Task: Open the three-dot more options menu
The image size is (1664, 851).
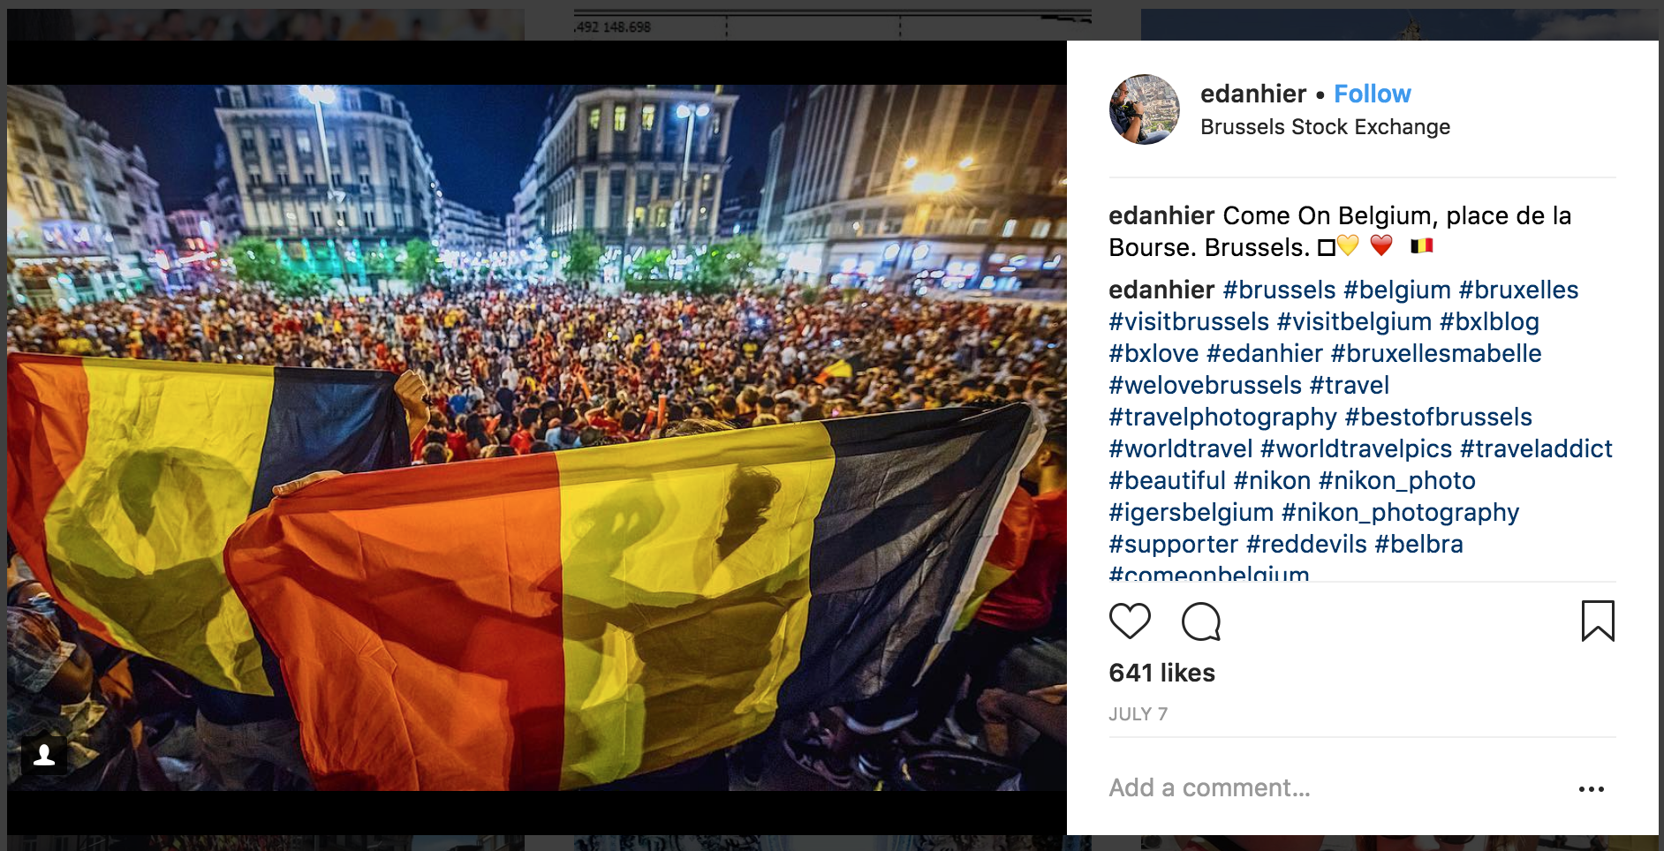Action: [1592, 789]
